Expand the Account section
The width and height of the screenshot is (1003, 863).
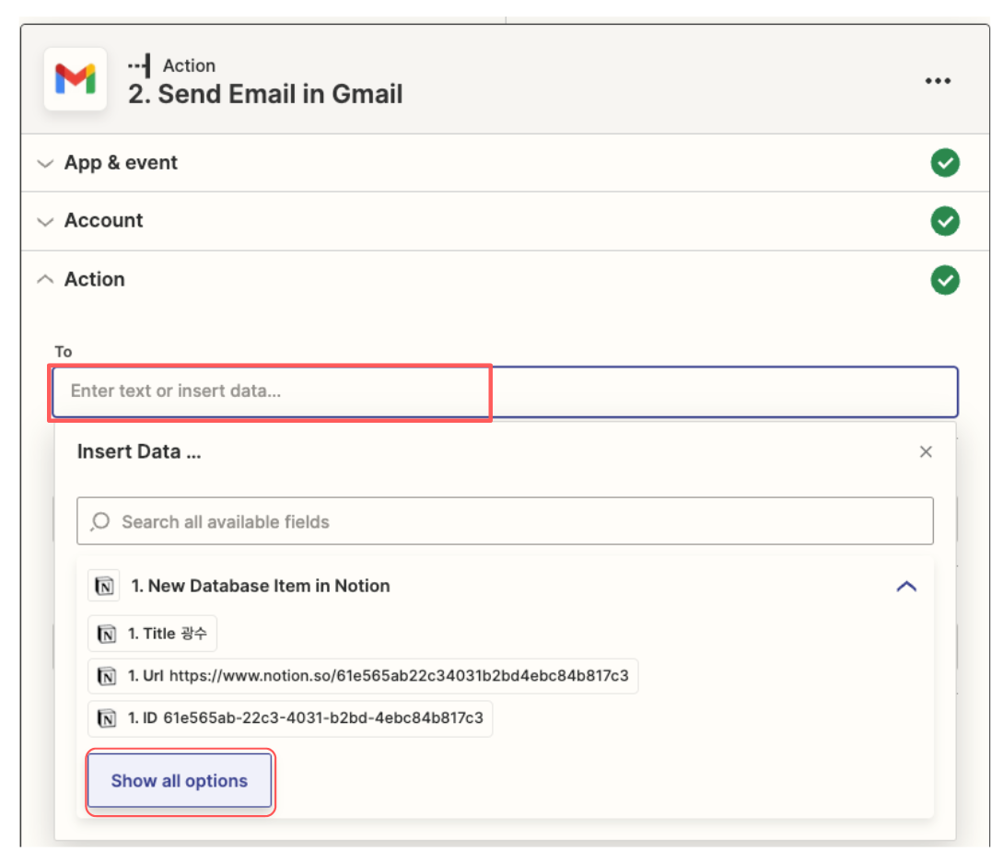(45, 221)
